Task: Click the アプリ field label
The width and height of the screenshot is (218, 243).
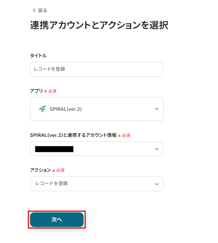Action: (36, 91)
